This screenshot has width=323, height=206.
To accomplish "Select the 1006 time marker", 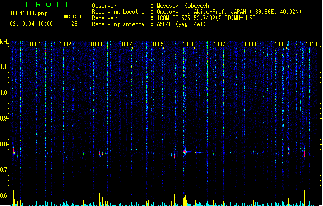I will coord(188,44).
